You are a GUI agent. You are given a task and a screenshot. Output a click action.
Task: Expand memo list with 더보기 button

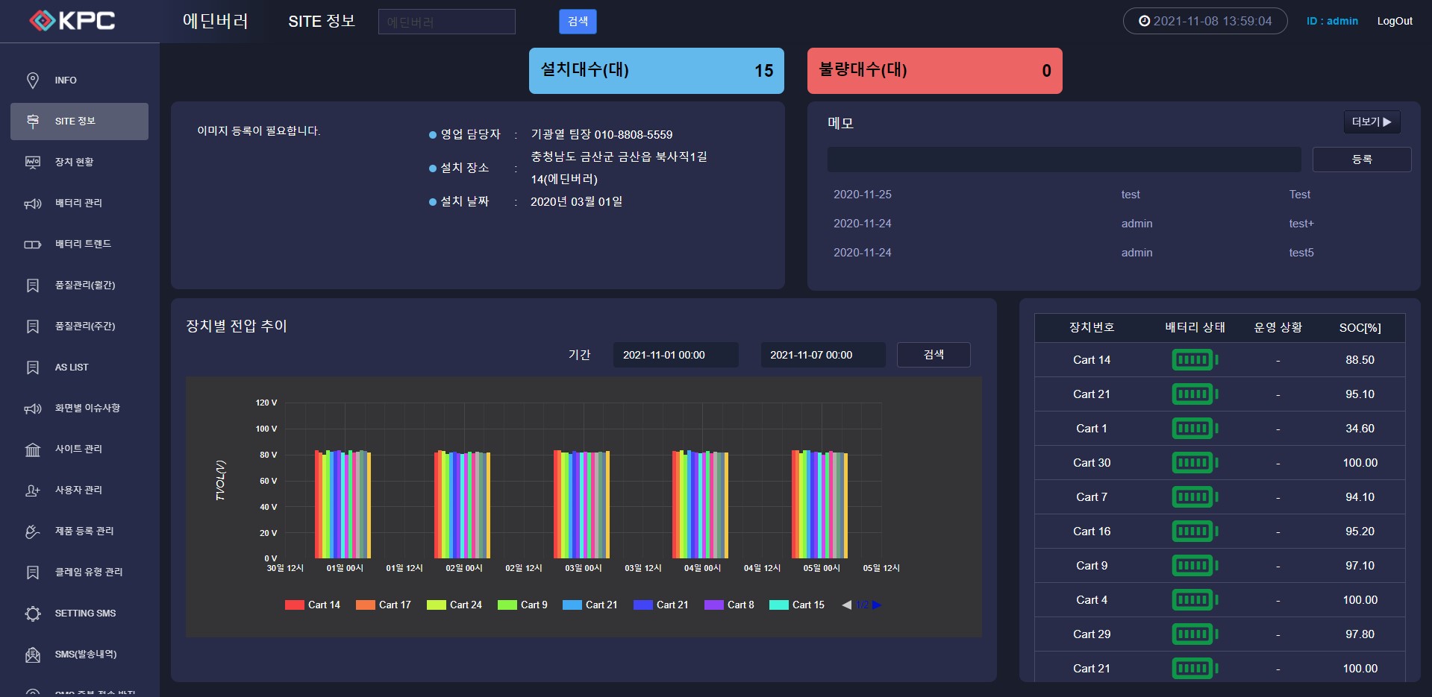pos(1372,122)
